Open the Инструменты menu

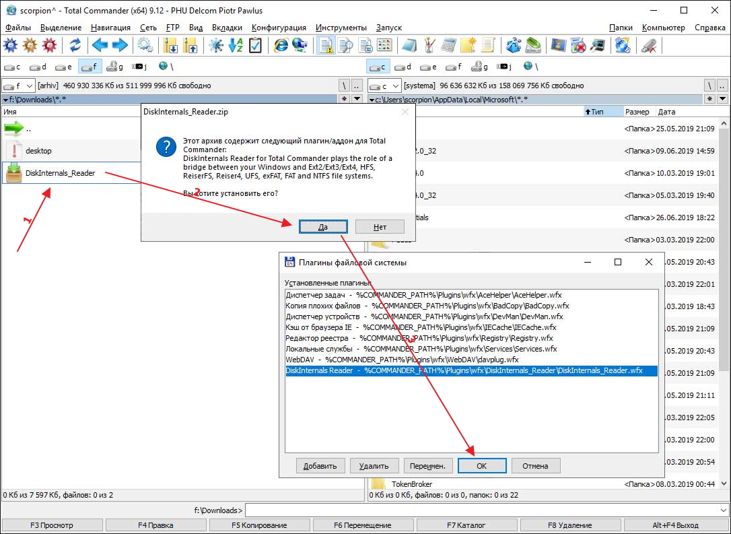tap(341, 28)
